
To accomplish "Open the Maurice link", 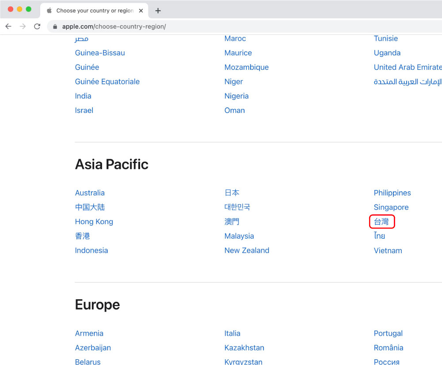I will 238,53.
